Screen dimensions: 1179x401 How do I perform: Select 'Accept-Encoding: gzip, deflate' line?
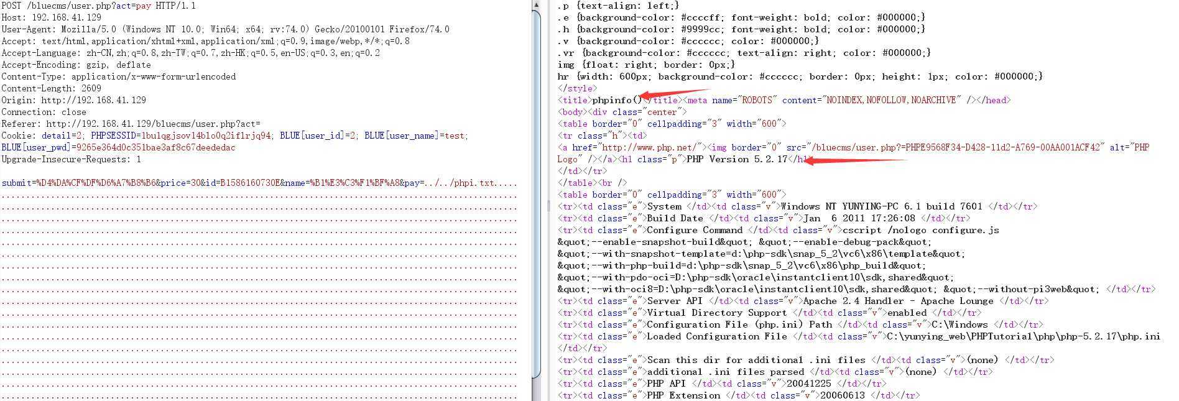[76, 65]
